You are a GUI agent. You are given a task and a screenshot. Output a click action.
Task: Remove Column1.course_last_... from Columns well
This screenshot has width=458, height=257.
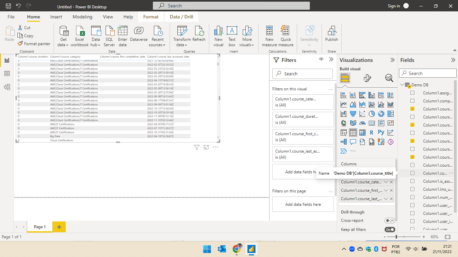click(x=391, y=199)
